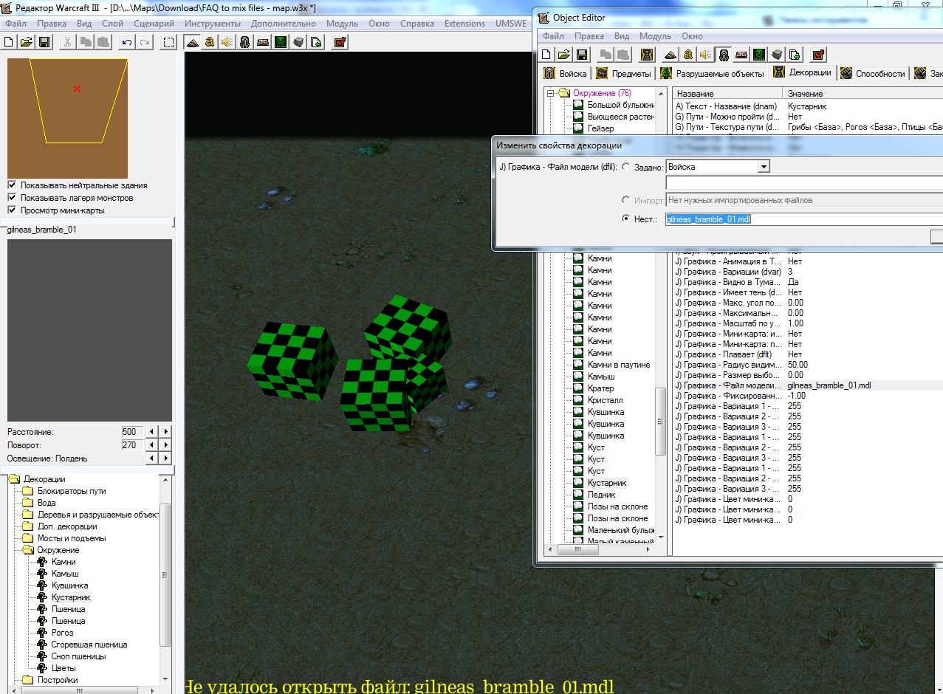
Task: Select Рогоз in the decorations palette
Action: 62,633
